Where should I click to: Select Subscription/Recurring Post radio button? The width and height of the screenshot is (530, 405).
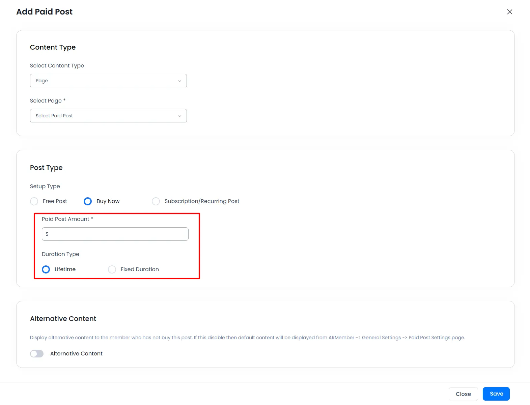tap(156, 201)
